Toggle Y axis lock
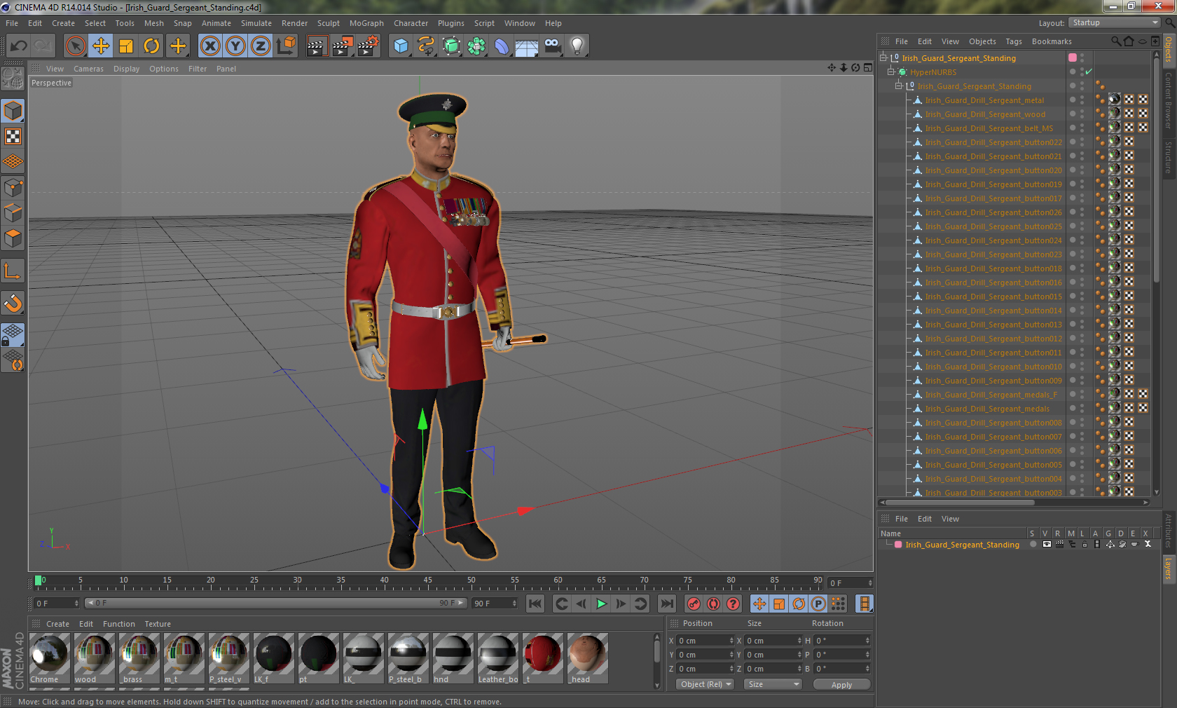 (235, 46)
